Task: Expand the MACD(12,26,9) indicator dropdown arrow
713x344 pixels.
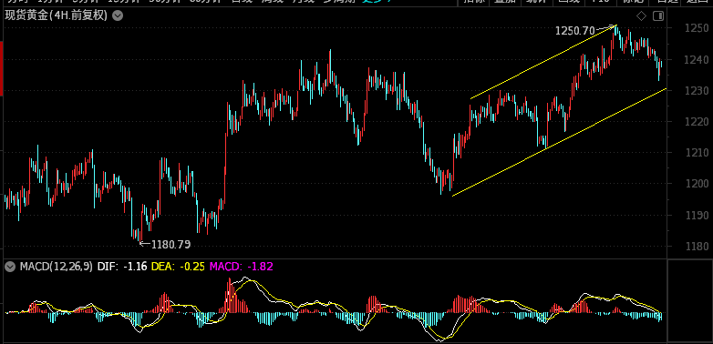Action: tap(10, 267)
